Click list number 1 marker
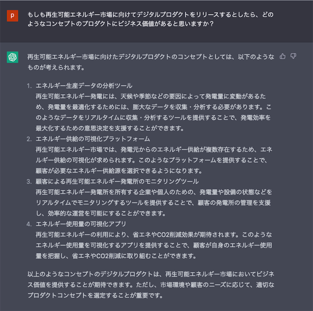Viewport: 313px width, 311px height. pyautogui.click(x=29, y=86)
